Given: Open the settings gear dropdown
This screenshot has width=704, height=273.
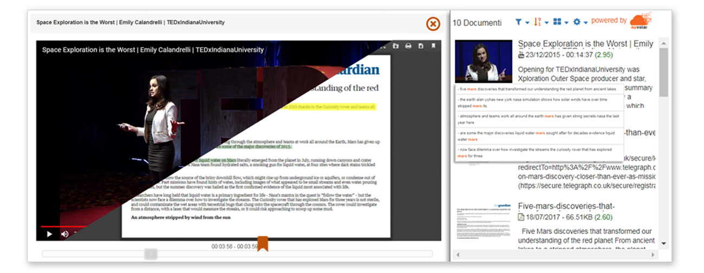Looking at the screenshot, I should pyautogui.click(x=580, y=22).
